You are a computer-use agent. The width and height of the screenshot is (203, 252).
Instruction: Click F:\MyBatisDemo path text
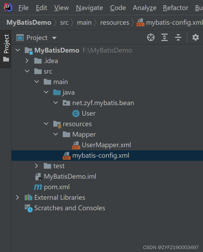107,50
